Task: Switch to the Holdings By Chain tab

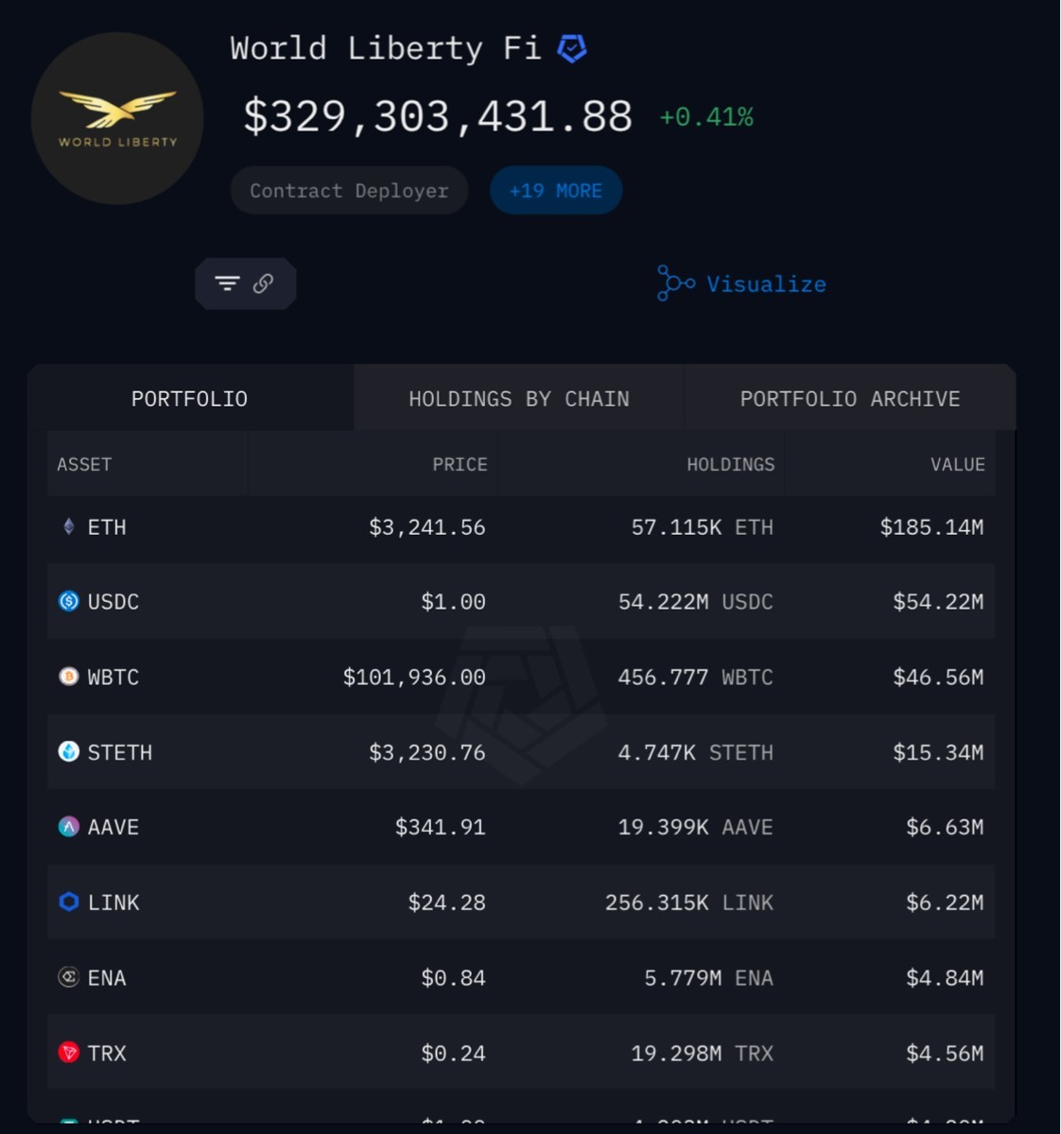Action: click(x=518, y=399)
